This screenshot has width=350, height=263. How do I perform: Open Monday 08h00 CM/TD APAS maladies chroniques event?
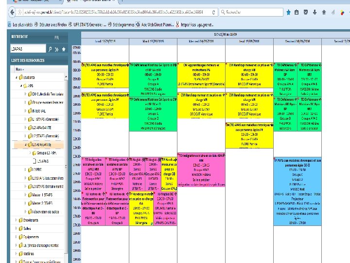105,75
